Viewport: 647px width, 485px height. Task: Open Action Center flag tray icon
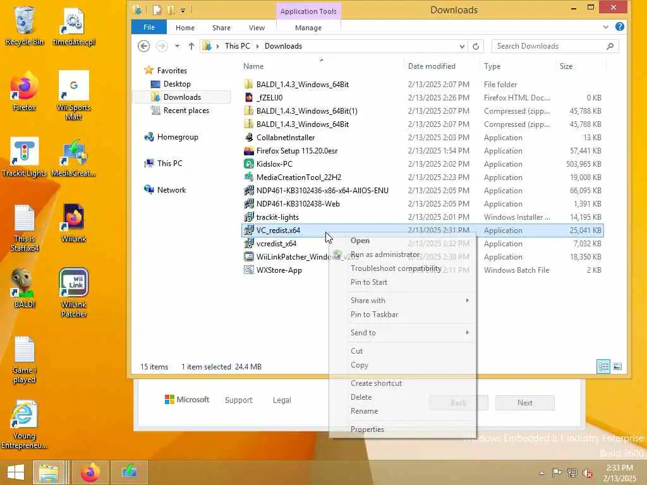(x=557, y=472)
